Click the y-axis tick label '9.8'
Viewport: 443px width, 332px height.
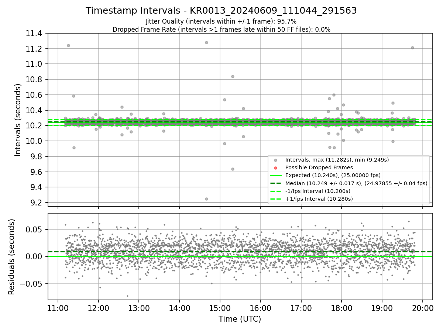[x=37, y=157]
